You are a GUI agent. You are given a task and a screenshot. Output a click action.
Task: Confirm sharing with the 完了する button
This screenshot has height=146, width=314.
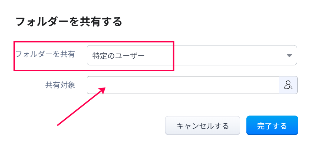tap(272, 126)
